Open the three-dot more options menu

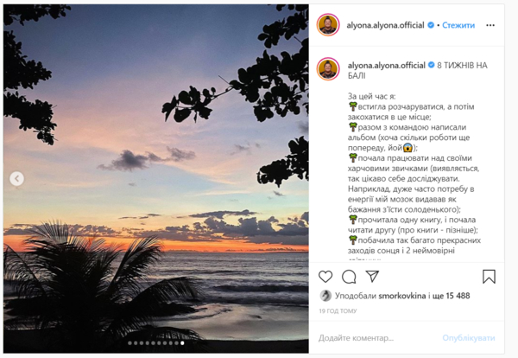coord(492,25)
